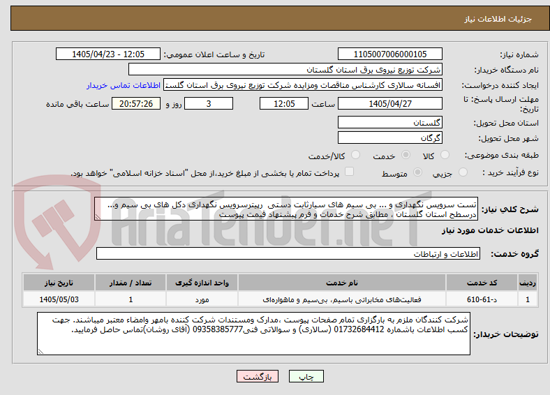Viewport: 550px width, 395px height.
Task: Click the اطلاعات خدمات مورد نیاز heading
Action: [x=490, y=230]
